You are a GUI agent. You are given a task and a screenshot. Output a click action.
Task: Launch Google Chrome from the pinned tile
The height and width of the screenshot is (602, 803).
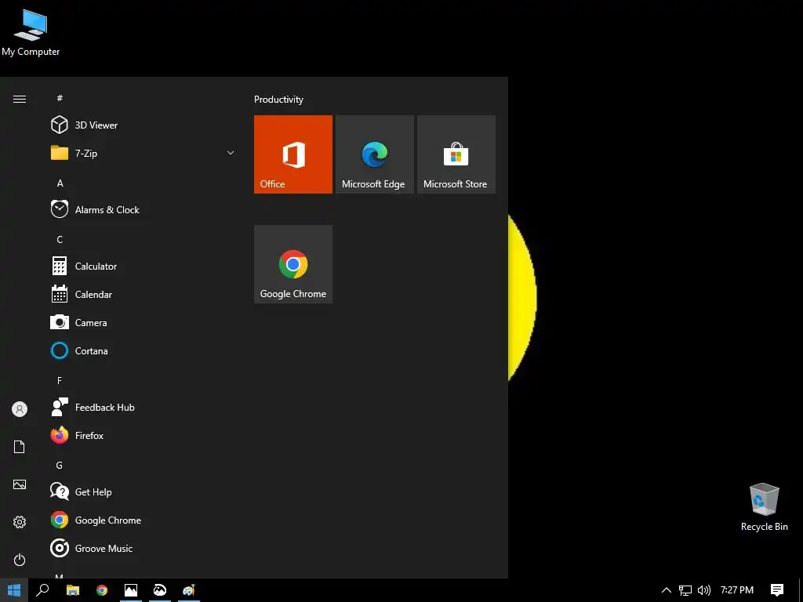tap(293, 264)
